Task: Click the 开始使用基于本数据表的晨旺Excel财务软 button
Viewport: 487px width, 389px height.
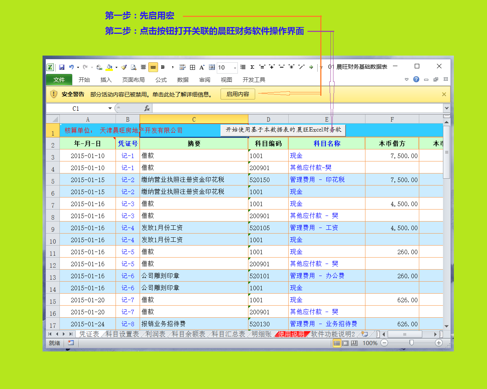Action: pos(283,130)
